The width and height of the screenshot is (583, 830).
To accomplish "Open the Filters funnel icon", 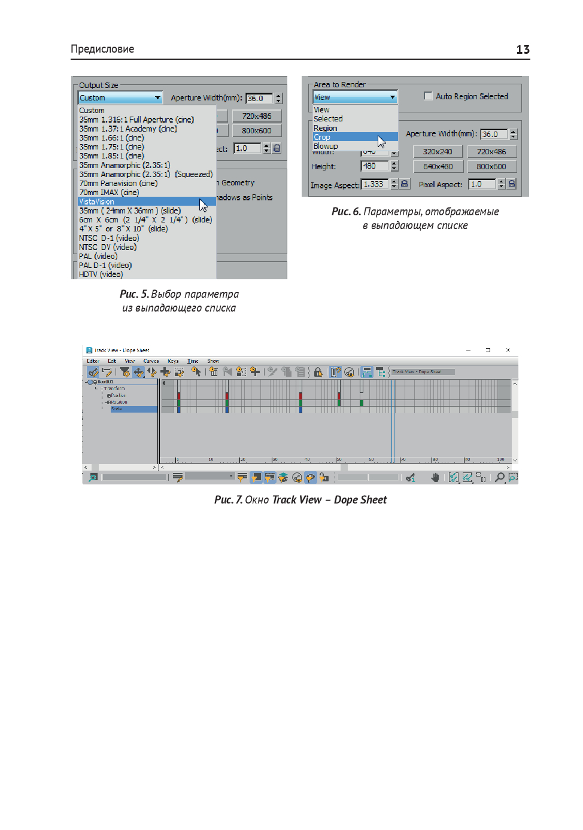I will pyautogui.click(x=125, y=373).
